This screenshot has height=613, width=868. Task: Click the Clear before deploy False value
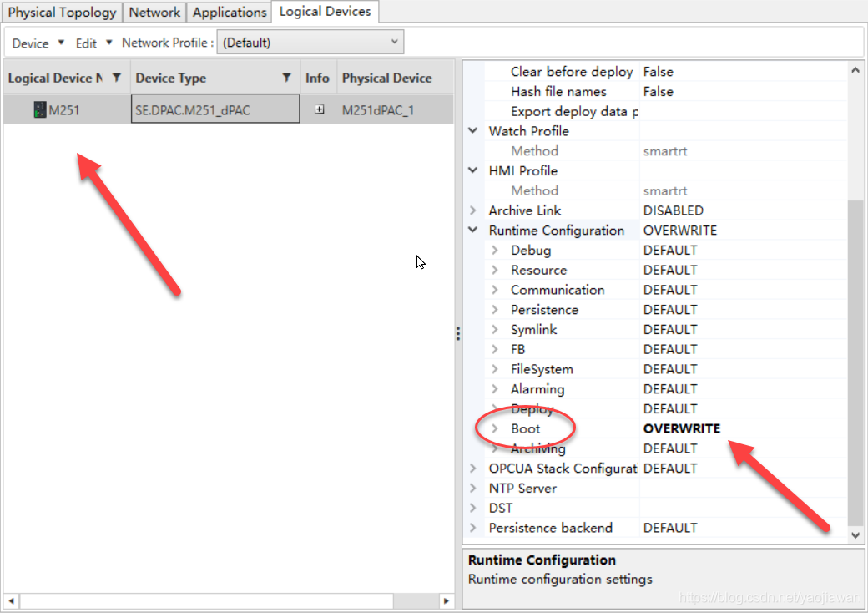(x=658, y=72)
